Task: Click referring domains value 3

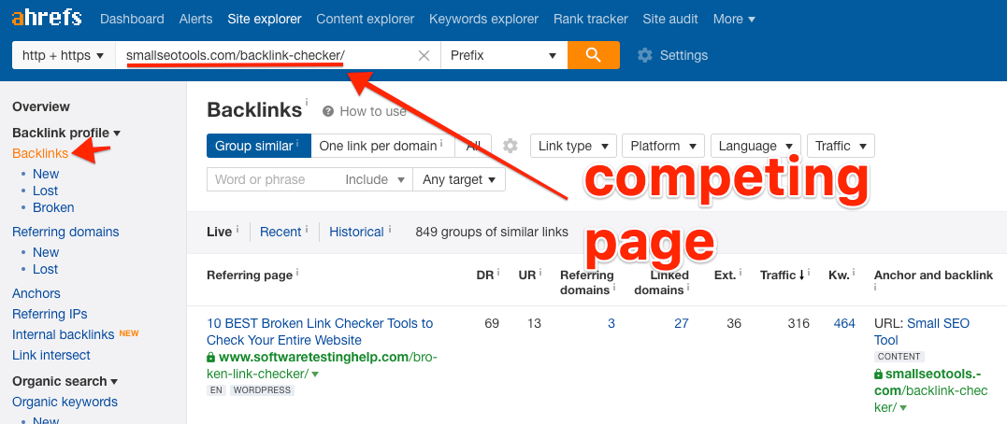Action: click(611, 323)
